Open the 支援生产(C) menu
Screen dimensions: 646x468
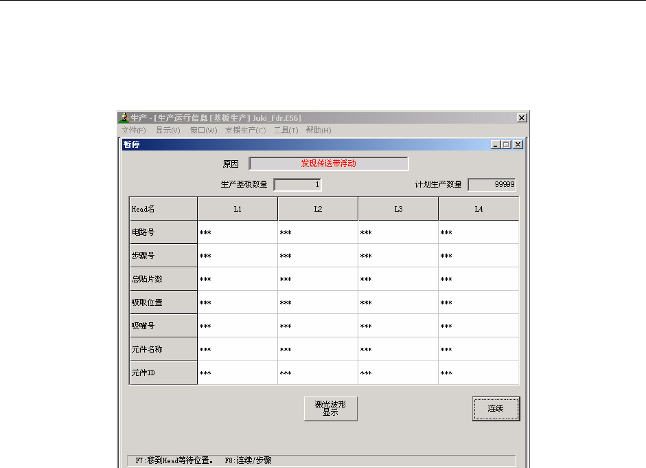click(x=245, y=131)
